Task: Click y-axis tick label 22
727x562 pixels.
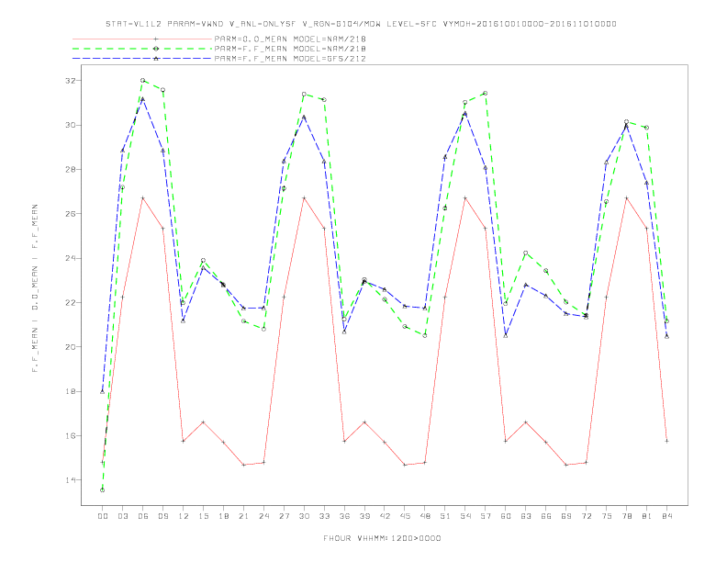Action: 71,302
